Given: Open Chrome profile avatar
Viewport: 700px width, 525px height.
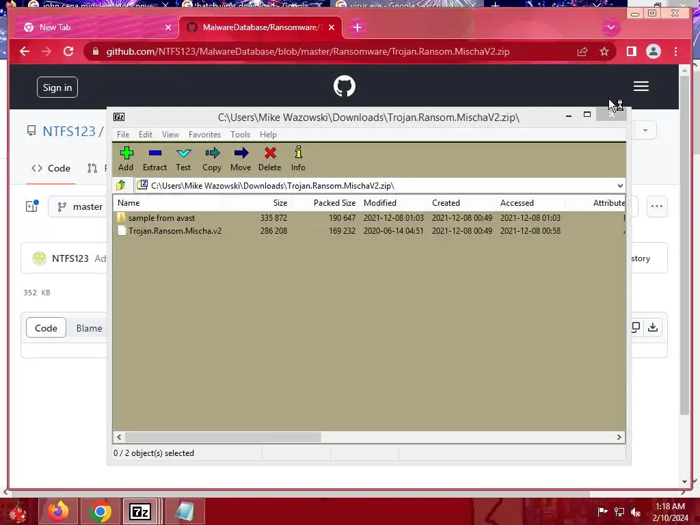Looking at the screenshot, I should click(653, 51).
